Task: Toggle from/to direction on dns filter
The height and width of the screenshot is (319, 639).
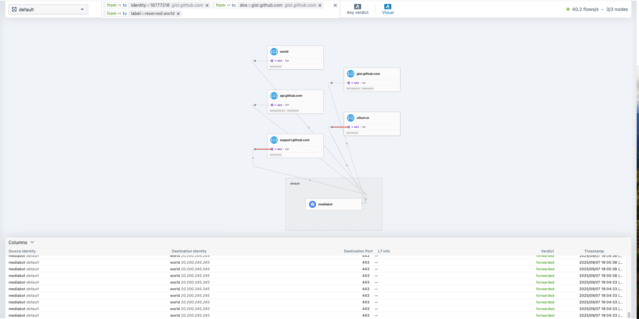Action: click(x=226, y=5)
